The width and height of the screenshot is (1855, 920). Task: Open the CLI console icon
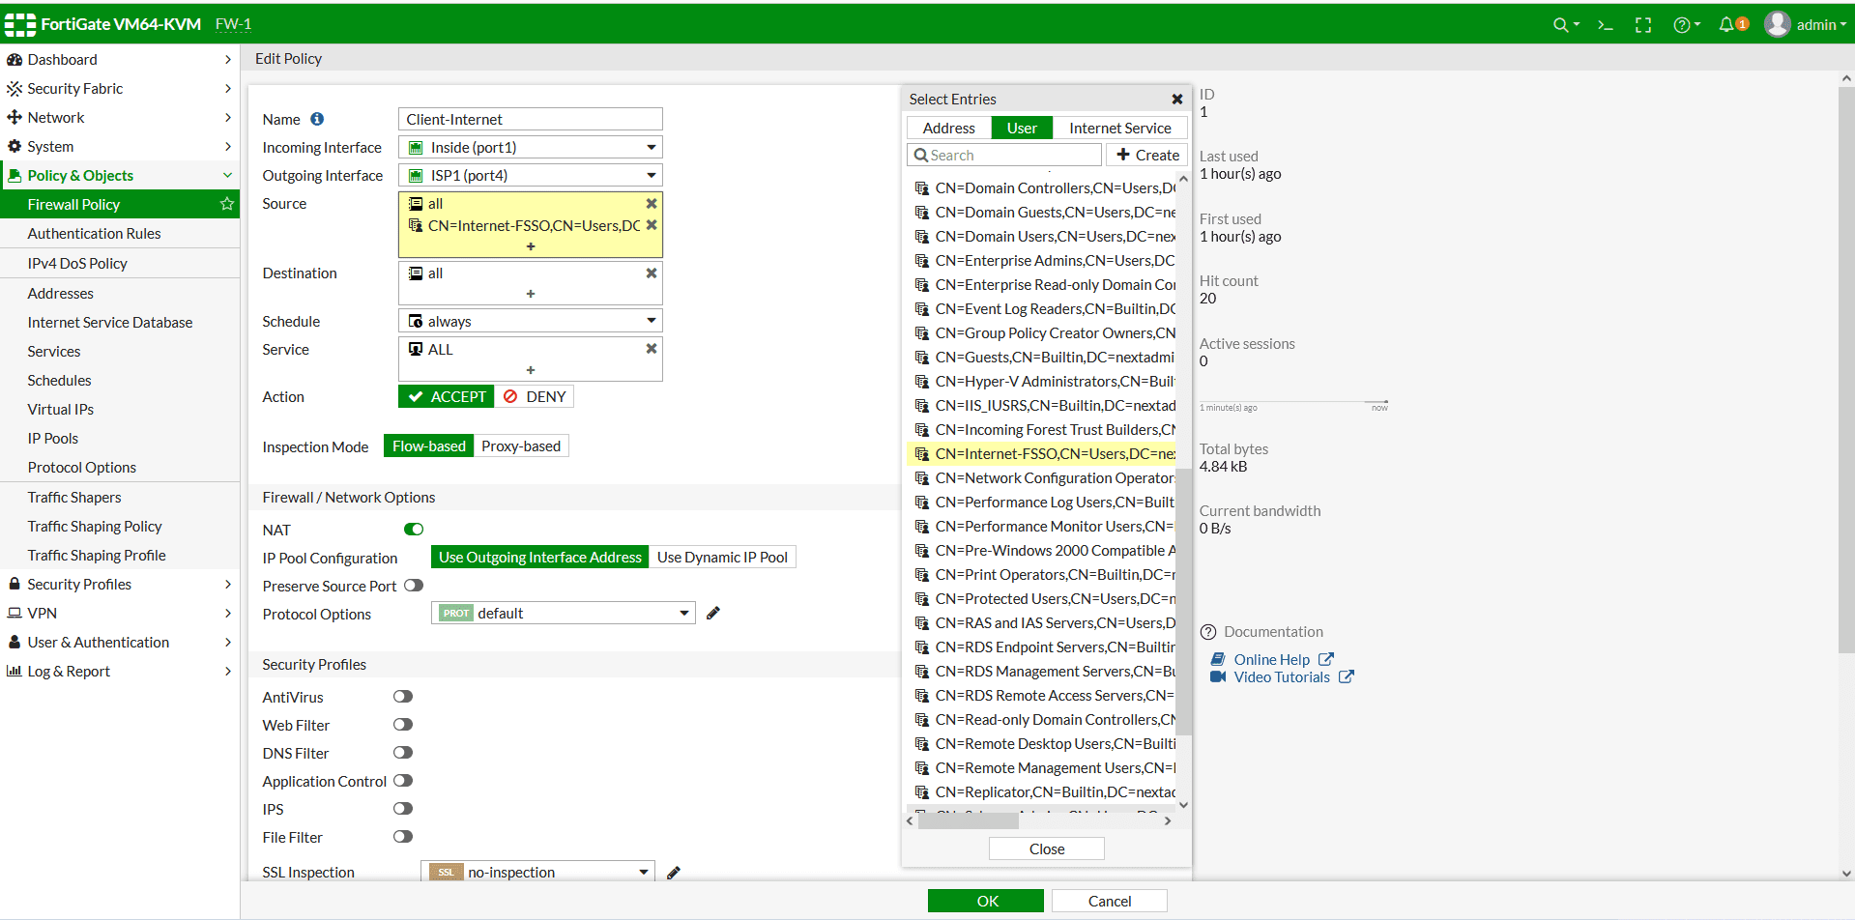[1606, 25]
